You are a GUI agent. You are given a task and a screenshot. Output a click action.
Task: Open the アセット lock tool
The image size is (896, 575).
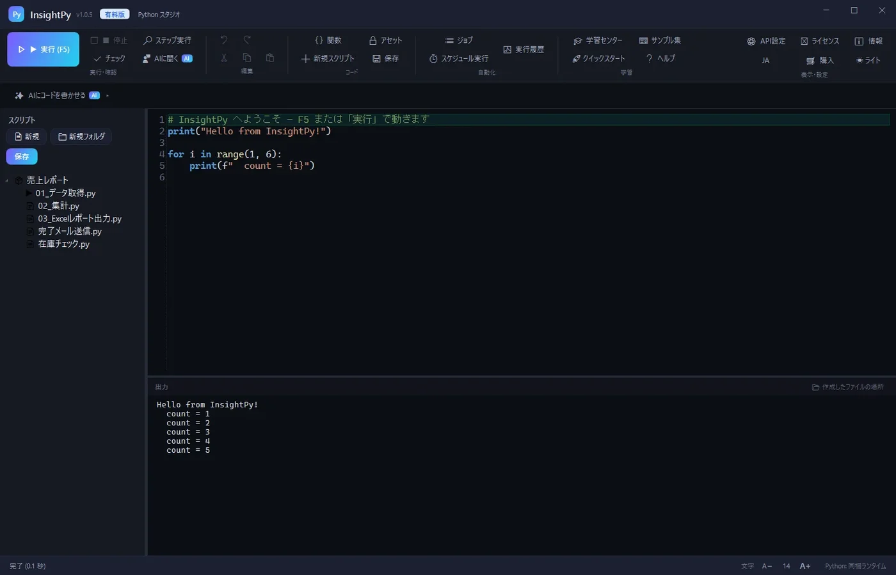coord(386,40)
